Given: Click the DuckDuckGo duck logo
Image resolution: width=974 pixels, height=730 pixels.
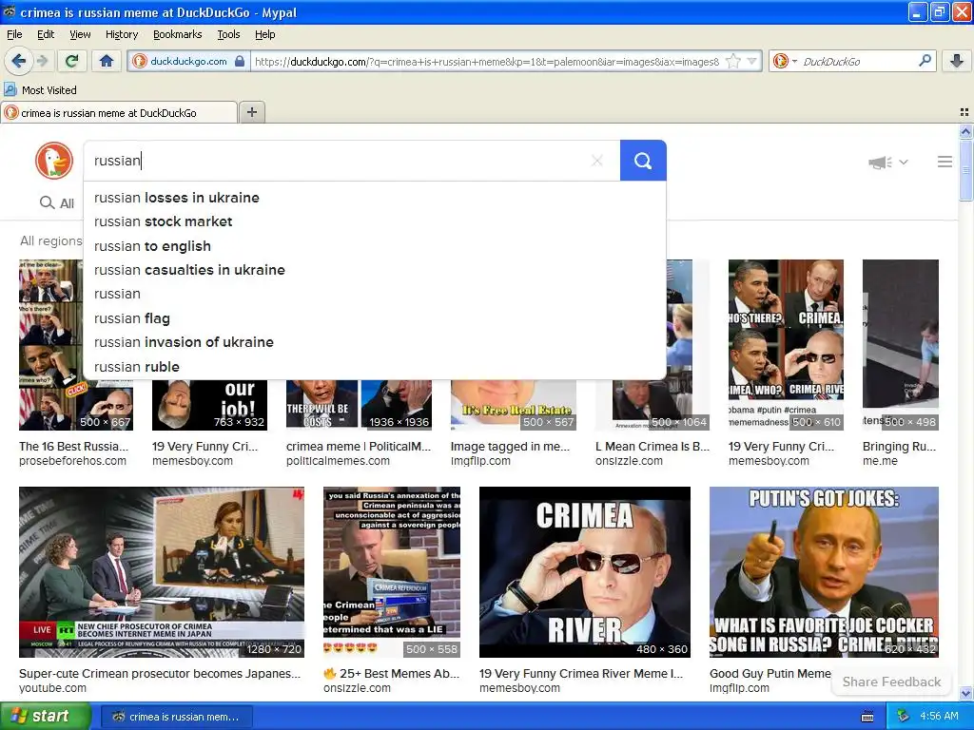Looking at the screenshot, I should pos(54,161).
